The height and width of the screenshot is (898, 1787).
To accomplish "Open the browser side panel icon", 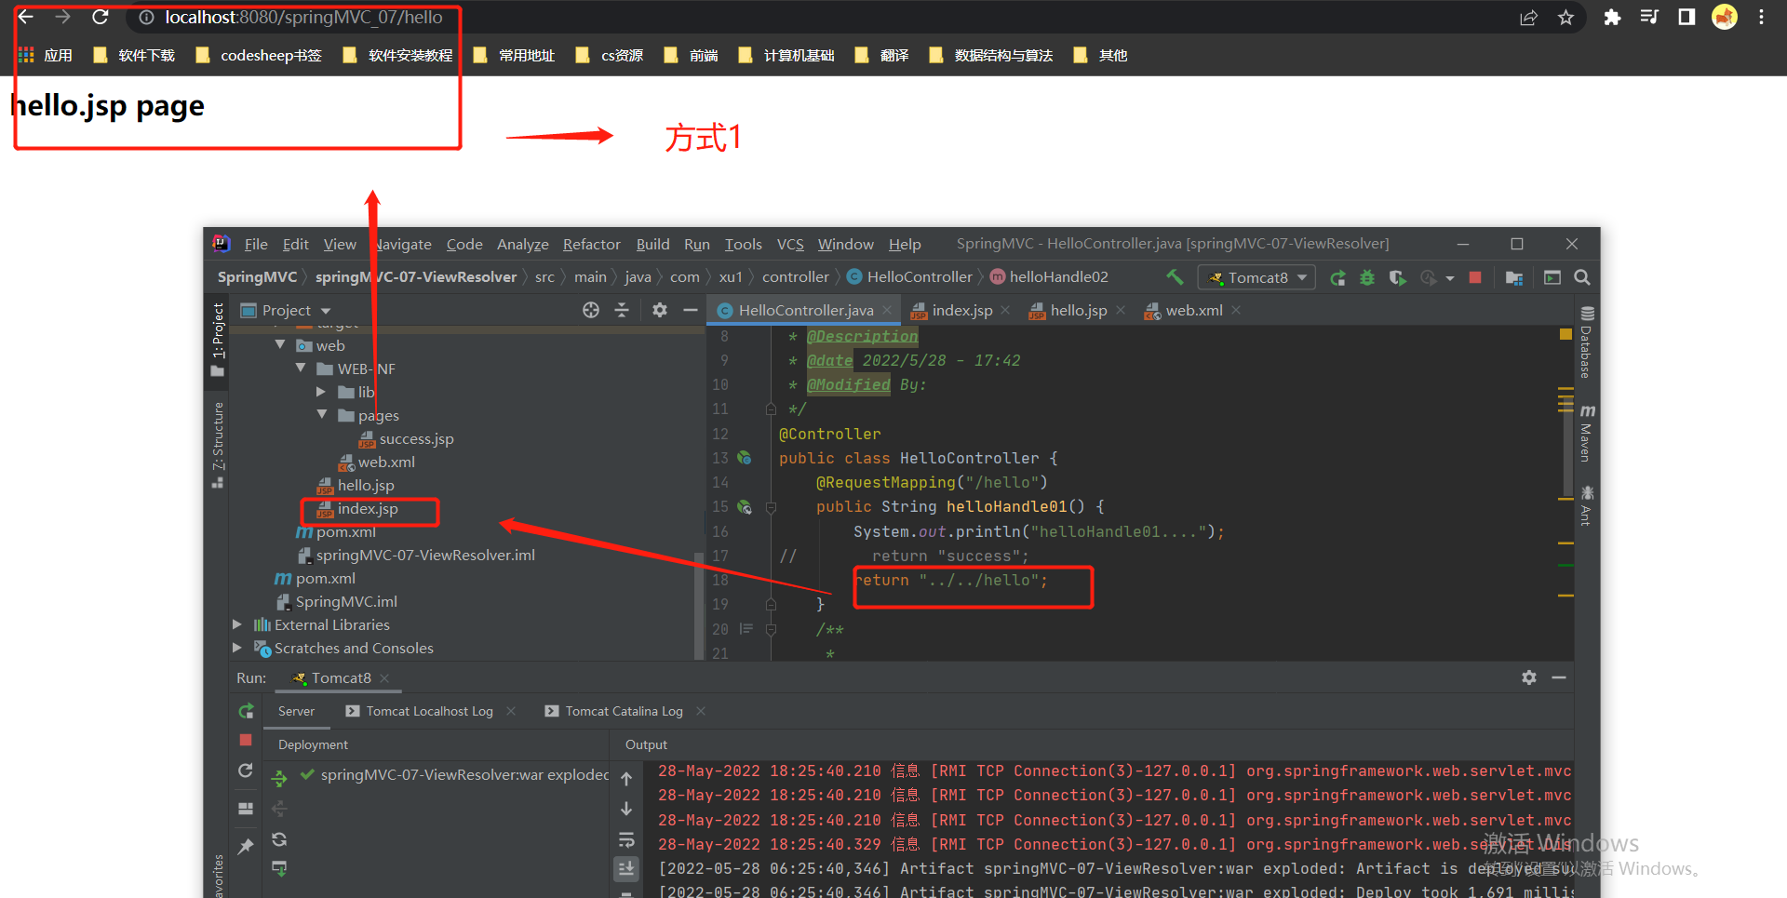I will coord(1686,17).
